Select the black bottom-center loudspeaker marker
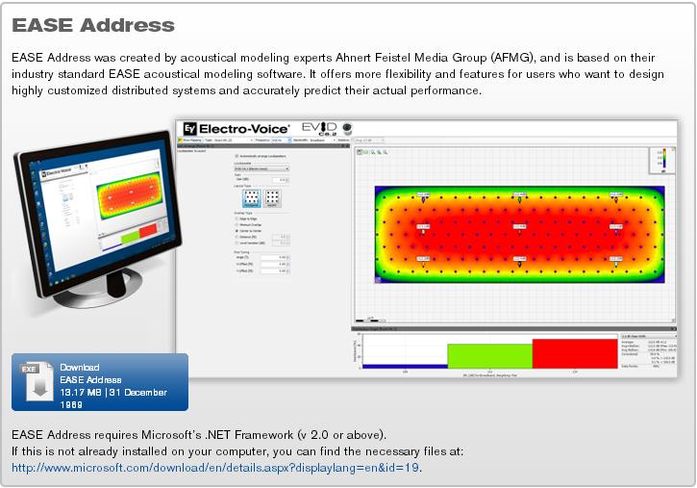 point(519,262)
